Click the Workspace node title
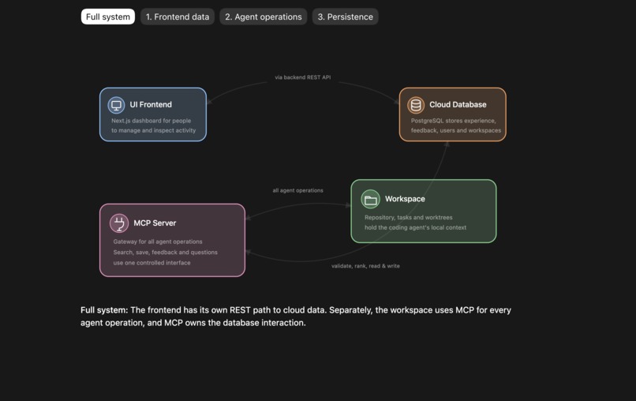636x401 pixels. click(x=405, y=199)
